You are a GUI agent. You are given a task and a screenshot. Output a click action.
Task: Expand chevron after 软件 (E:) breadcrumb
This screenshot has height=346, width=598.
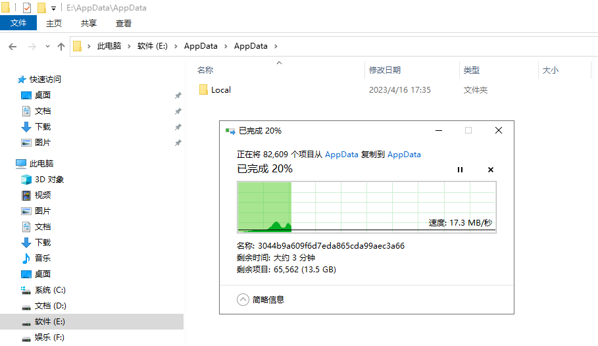pyautogui.click(x=176, y=46)
